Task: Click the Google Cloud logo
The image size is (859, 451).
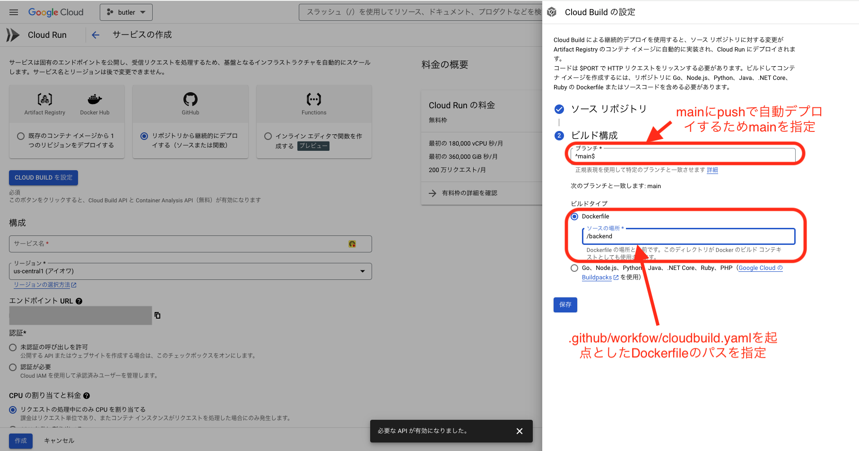Action: pyautogui.click(x=56, y=12)
